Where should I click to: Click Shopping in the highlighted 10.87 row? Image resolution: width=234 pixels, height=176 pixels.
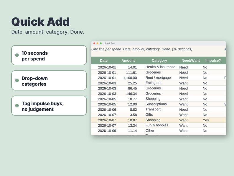point(153,120)
